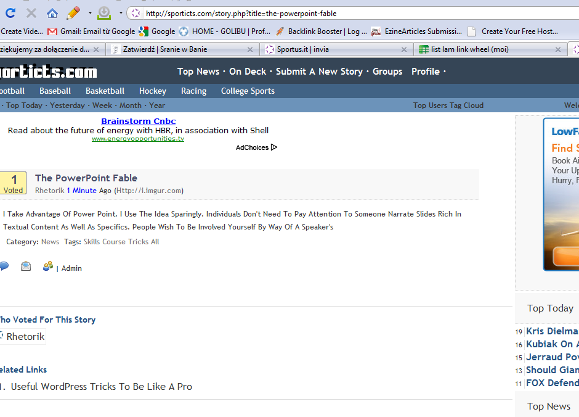
Task: Select the Hockey category
Action: coord(153,91)
